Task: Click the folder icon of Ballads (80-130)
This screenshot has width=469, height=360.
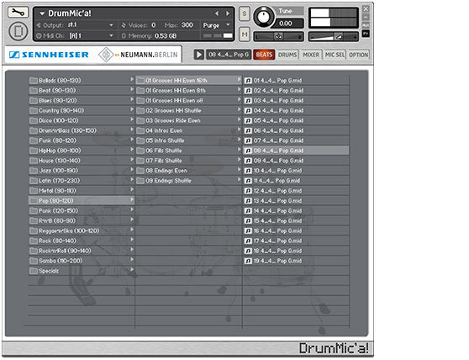Action: coord(34,81)
